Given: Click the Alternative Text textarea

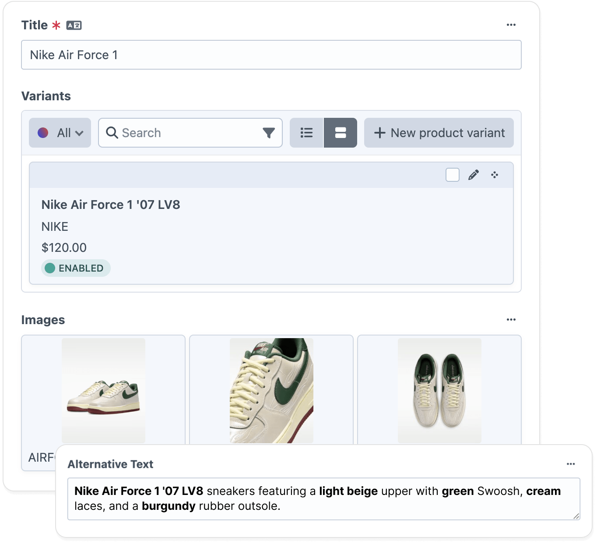Looking at the screenshot, I should pyautogui.click(x=324, y=499).
